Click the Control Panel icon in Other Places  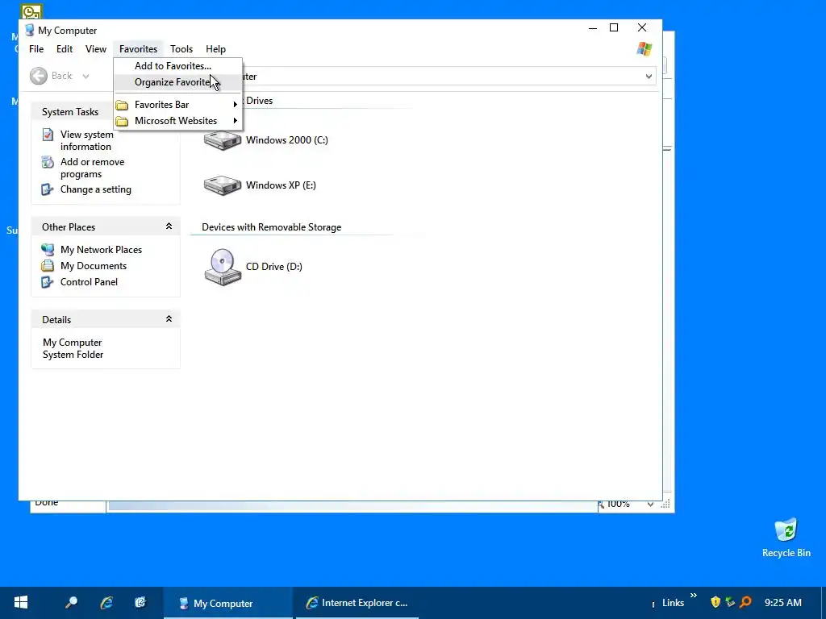click(x=48, y=282)
